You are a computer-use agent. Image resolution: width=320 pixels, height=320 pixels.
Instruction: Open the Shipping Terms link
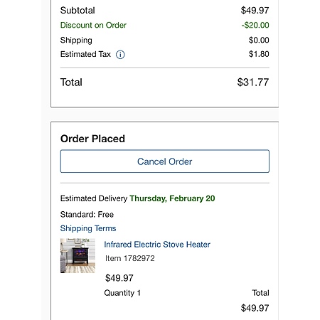pyautogui.click(x=88, y=228)
